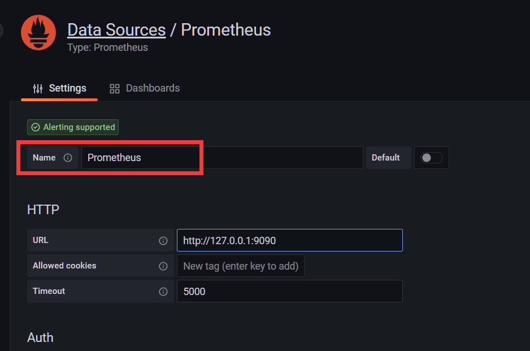Click the HTTP section heading
Screen dimensions: 530x351
coord(43,210)
